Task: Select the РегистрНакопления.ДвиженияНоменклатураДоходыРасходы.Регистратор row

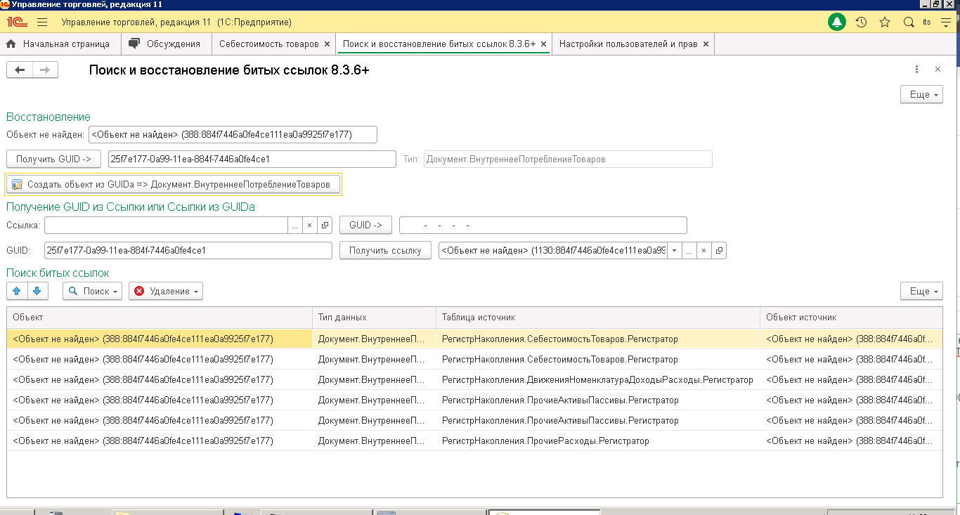Action: pos(475,379)
